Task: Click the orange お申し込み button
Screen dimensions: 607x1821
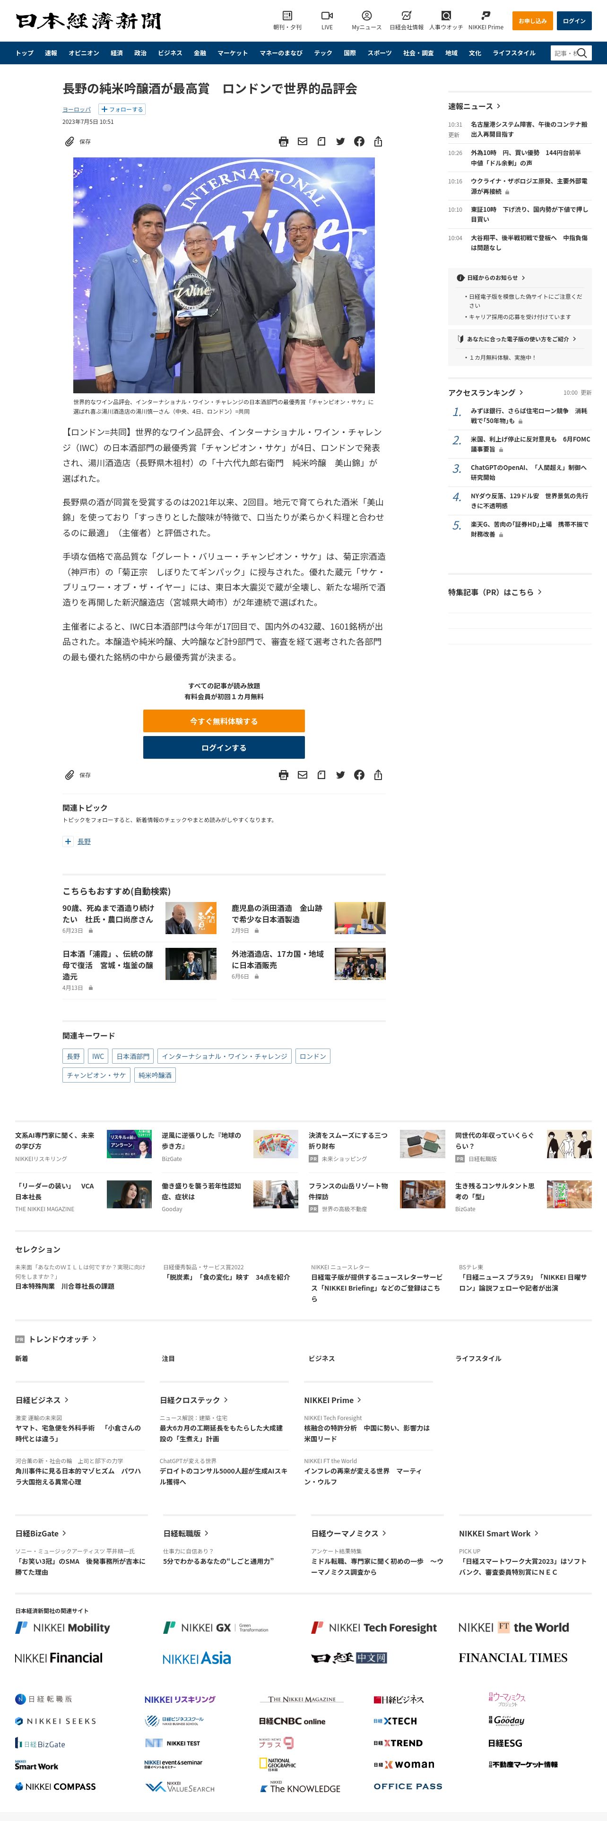Action: 533,21
